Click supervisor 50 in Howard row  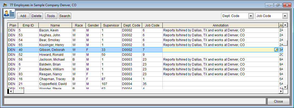[111, 55]
